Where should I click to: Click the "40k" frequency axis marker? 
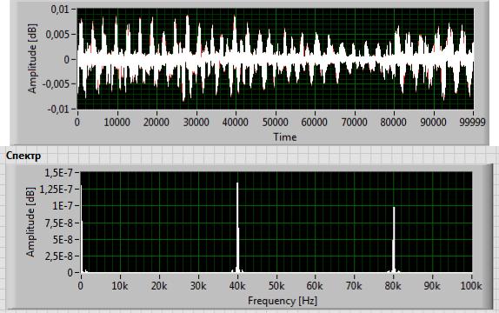(x=237, y=286)
